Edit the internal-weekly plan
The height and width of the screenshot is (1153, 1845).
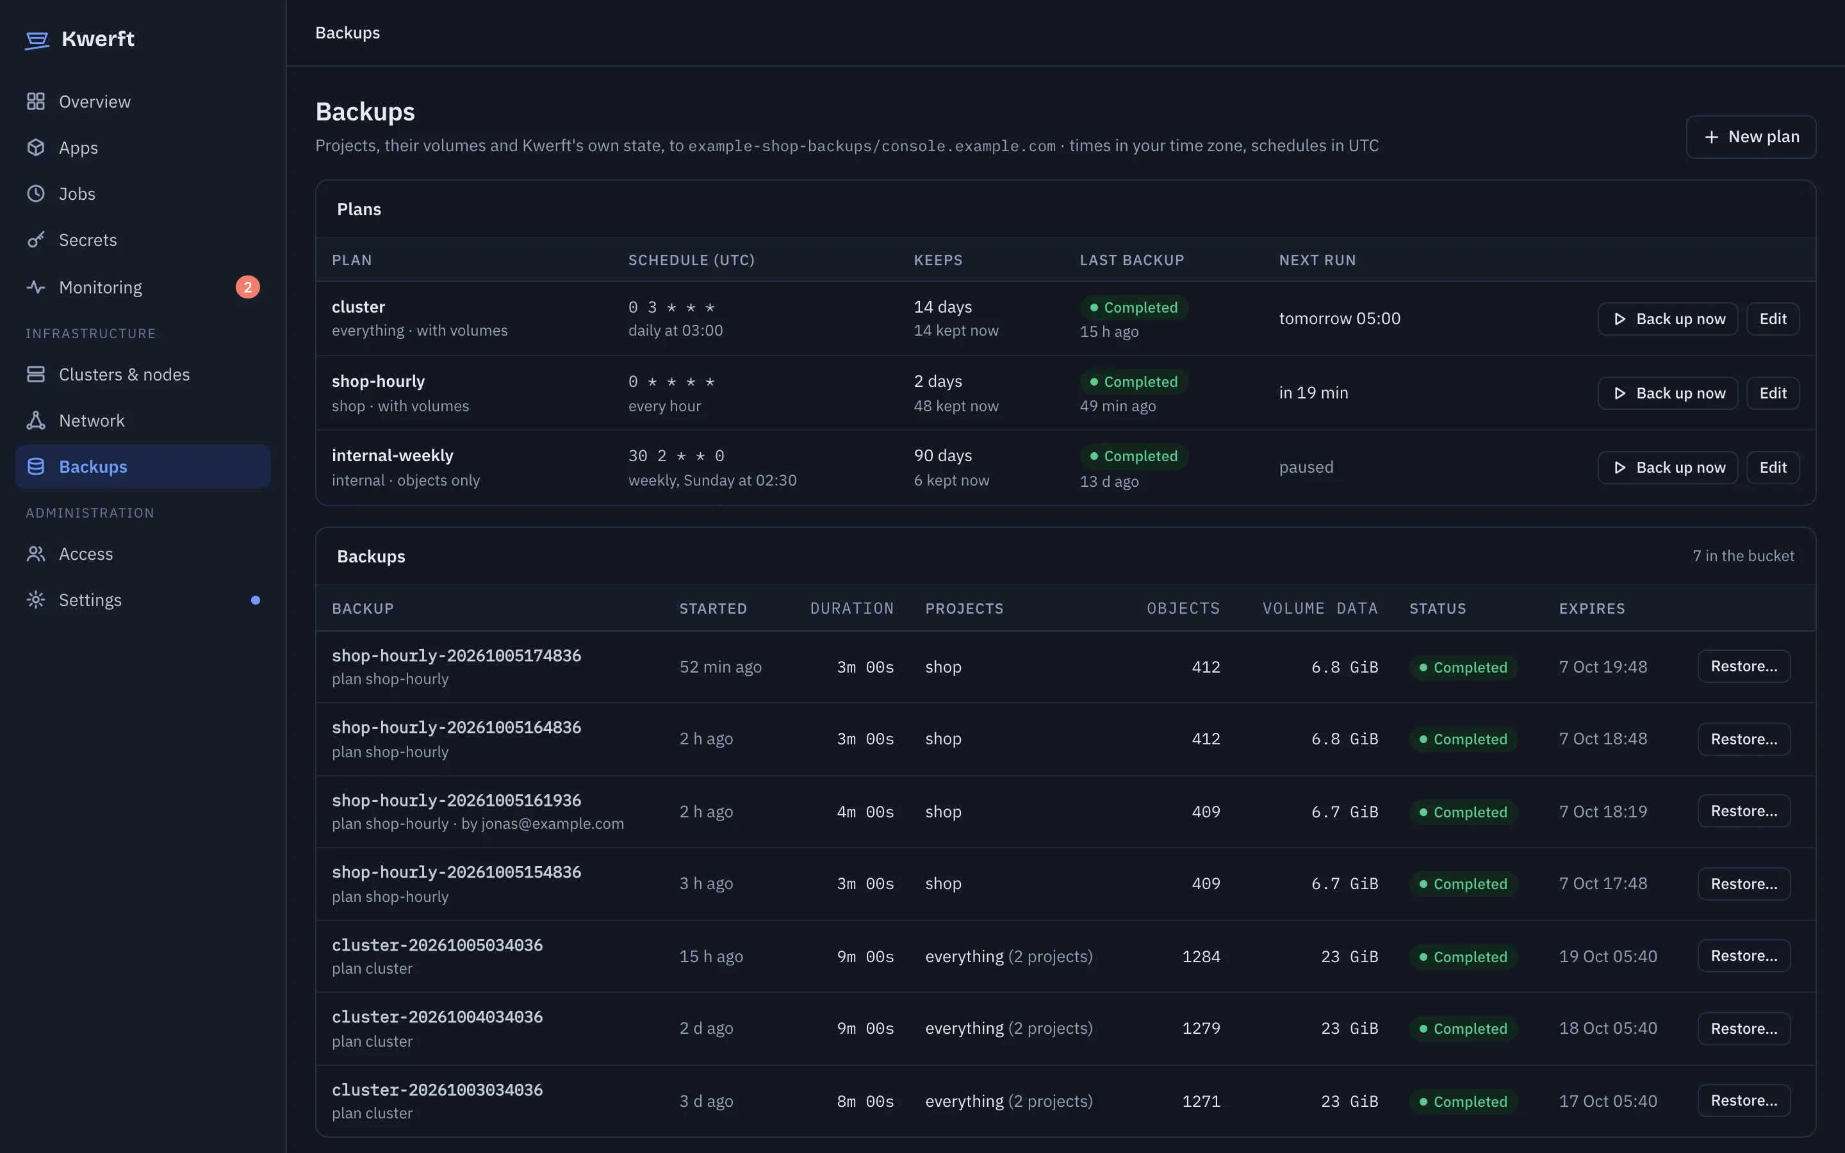(1773, 468)
